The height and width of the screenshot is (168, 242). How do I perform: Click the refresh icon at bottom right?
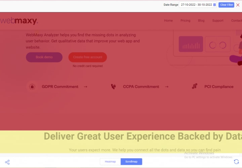click(236, 162)
